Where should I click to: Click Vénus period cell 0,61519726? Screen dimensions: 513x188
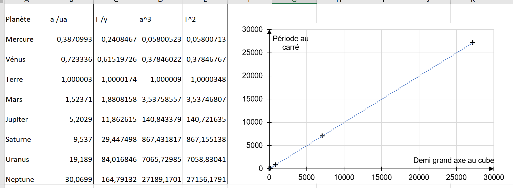(x=117, y=59)
